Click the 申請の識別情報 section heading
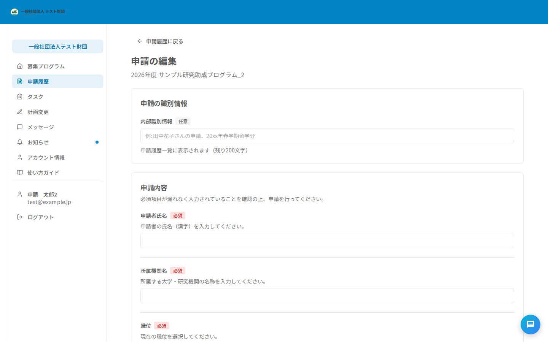Viewport: 548px width, 342px height. tap(164, 103)
